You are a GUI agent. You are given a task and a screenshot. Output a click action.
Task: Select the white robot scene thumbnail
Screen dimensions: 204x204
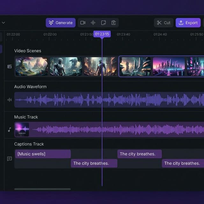click(x=66, y=66)
